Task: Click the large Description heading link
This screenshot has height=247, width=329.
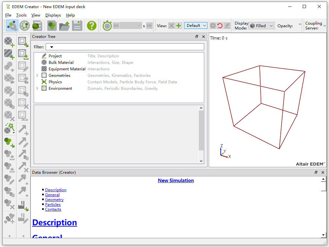Action: tap(54, 222)
